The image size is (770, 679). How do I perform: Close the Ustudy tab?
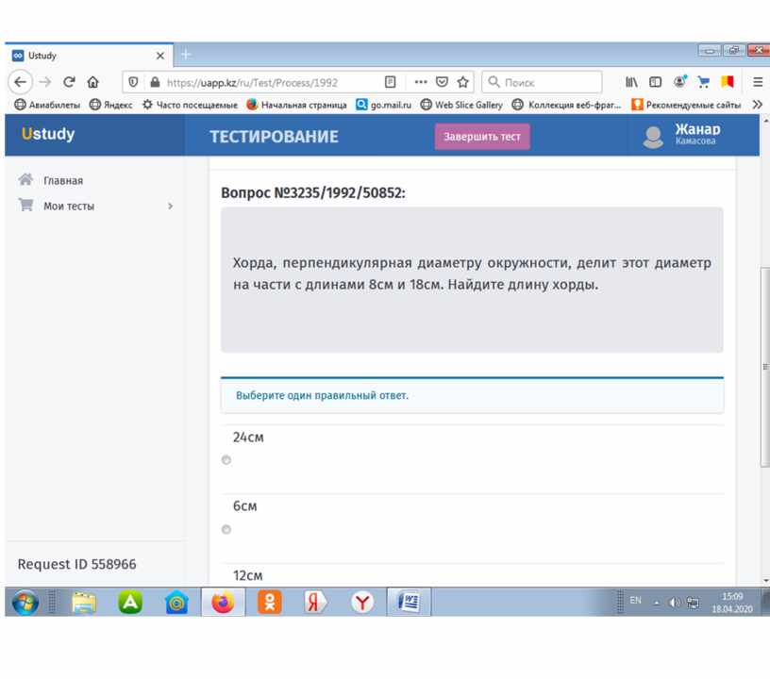click(x=160, y=56)
